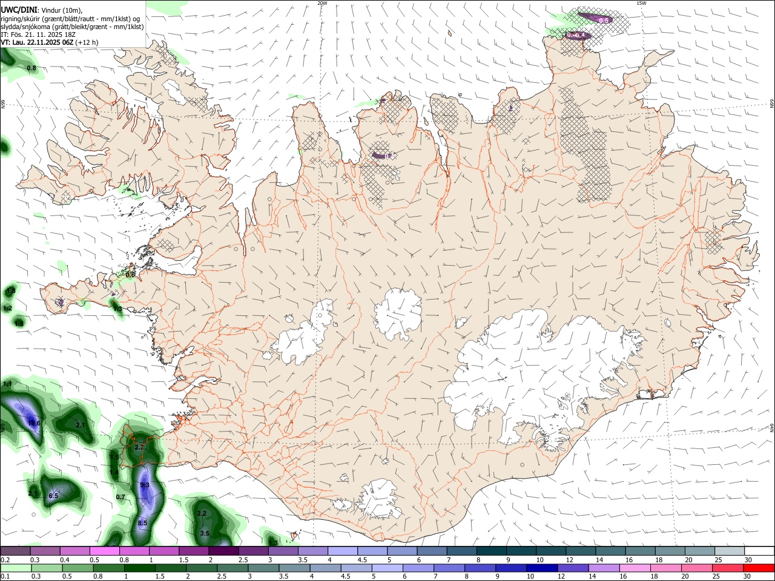
Task: Click the pale grey snow legend swatch
Action: tap(730, 551)
